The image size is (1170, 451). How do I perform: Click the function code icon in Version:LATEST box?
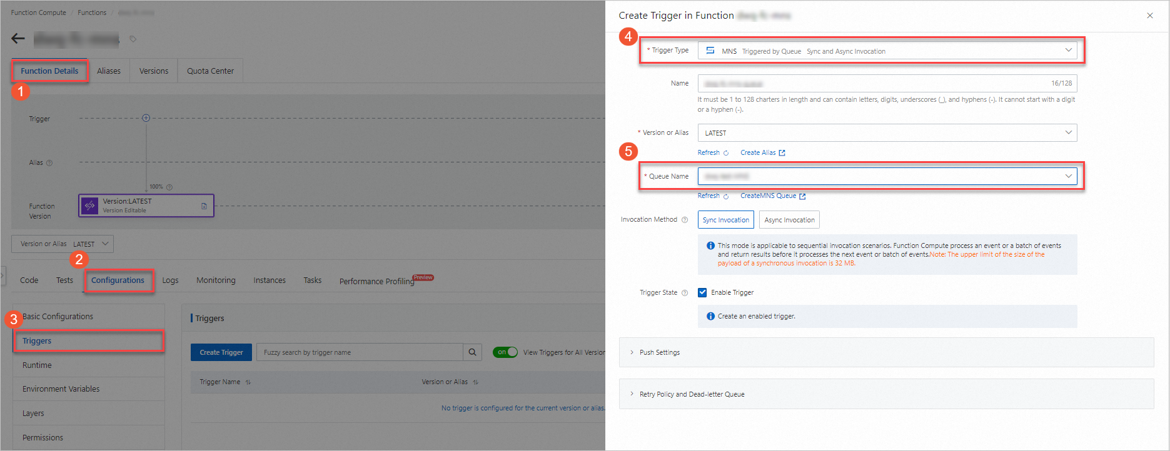(x=90, y=206)
